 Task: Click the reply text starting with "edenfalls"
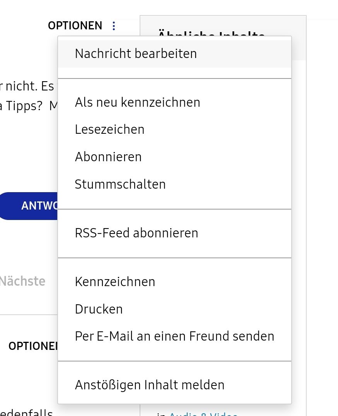pos(26,413)
